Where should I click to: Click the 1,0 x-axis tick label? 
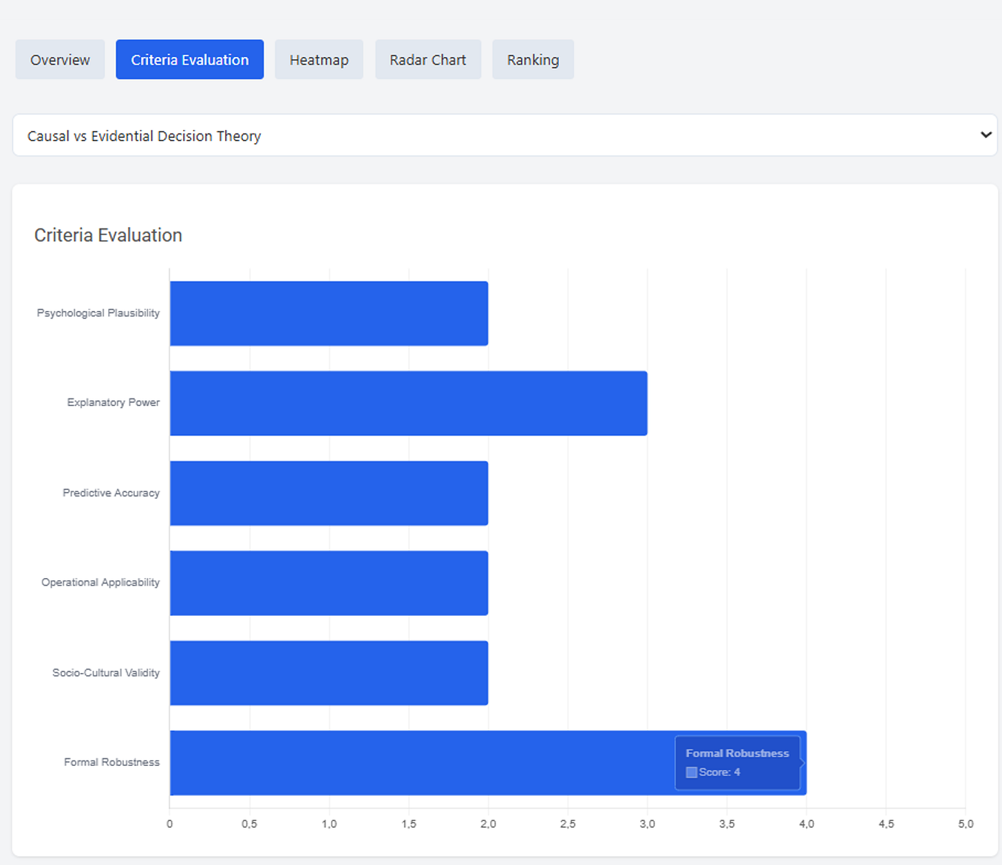329,824
